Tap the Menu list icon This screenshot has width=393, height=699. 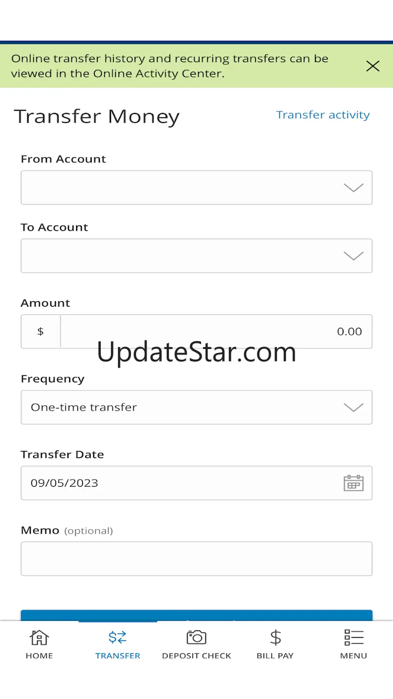pos(354,637)
